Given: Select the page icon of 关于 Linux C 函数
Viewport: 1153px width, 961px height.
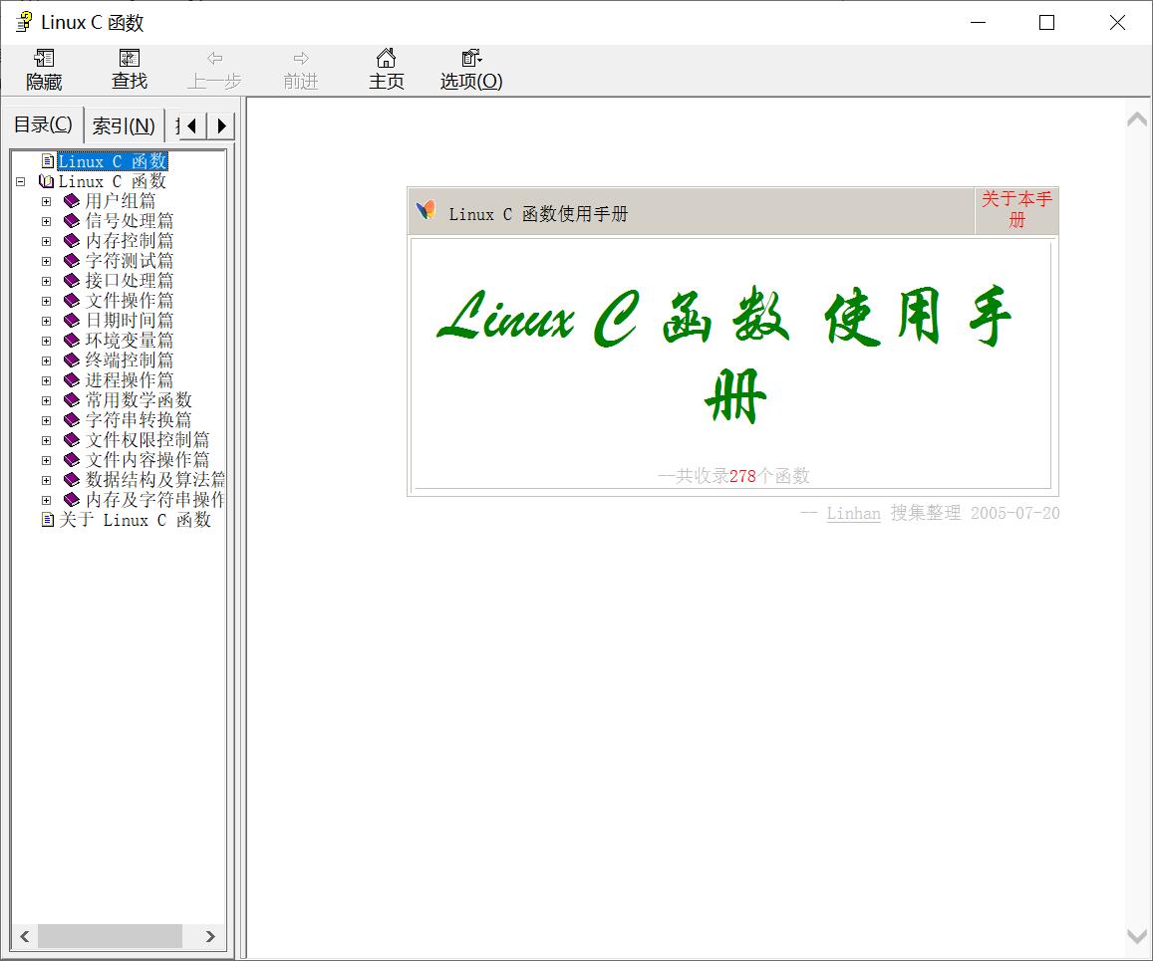Looking at the screenshot, I should 47,520.
